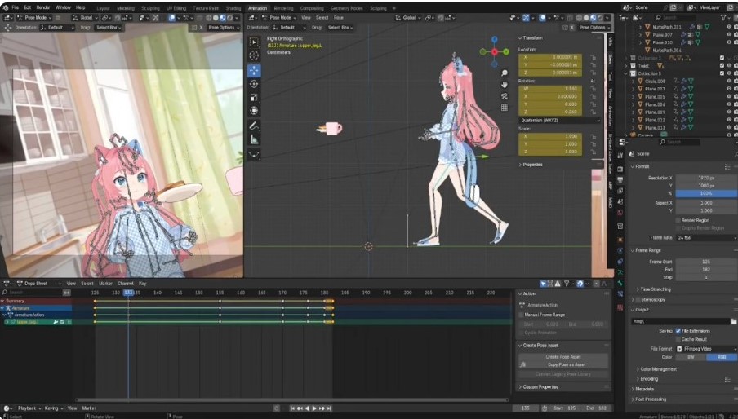Open the Render menu
Screen dimensions: 738x419
tap(43, 7)
